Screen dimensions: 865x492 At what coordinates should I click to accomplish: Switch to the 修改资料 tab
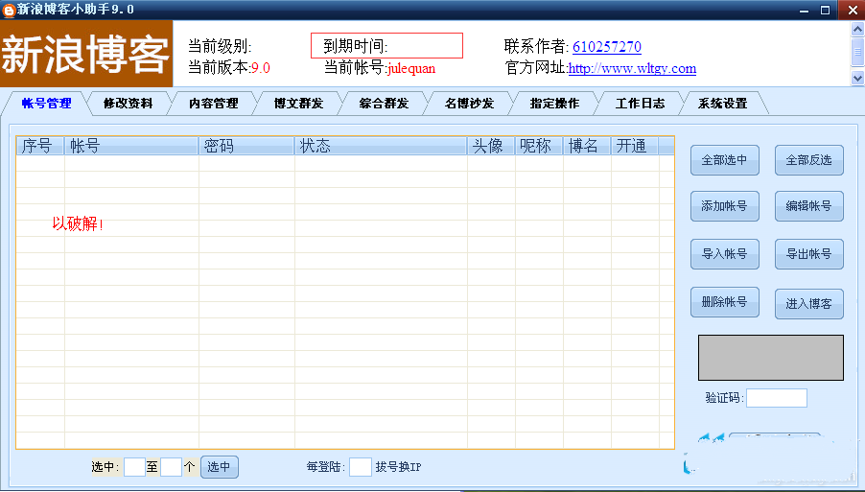pos(128,104)
